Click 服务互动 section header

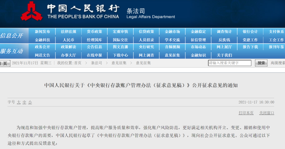pos(11,51)
